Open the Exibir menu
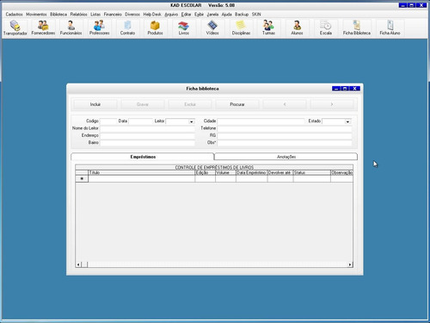 point(199,14)
